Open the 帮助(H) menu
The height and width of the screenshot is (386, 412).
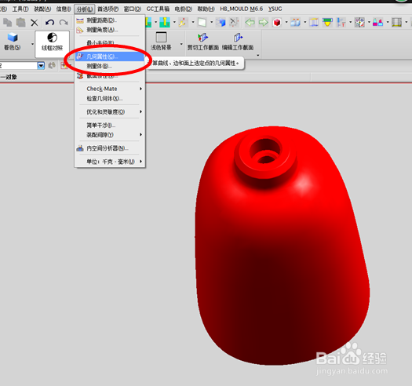click(206, 9)
